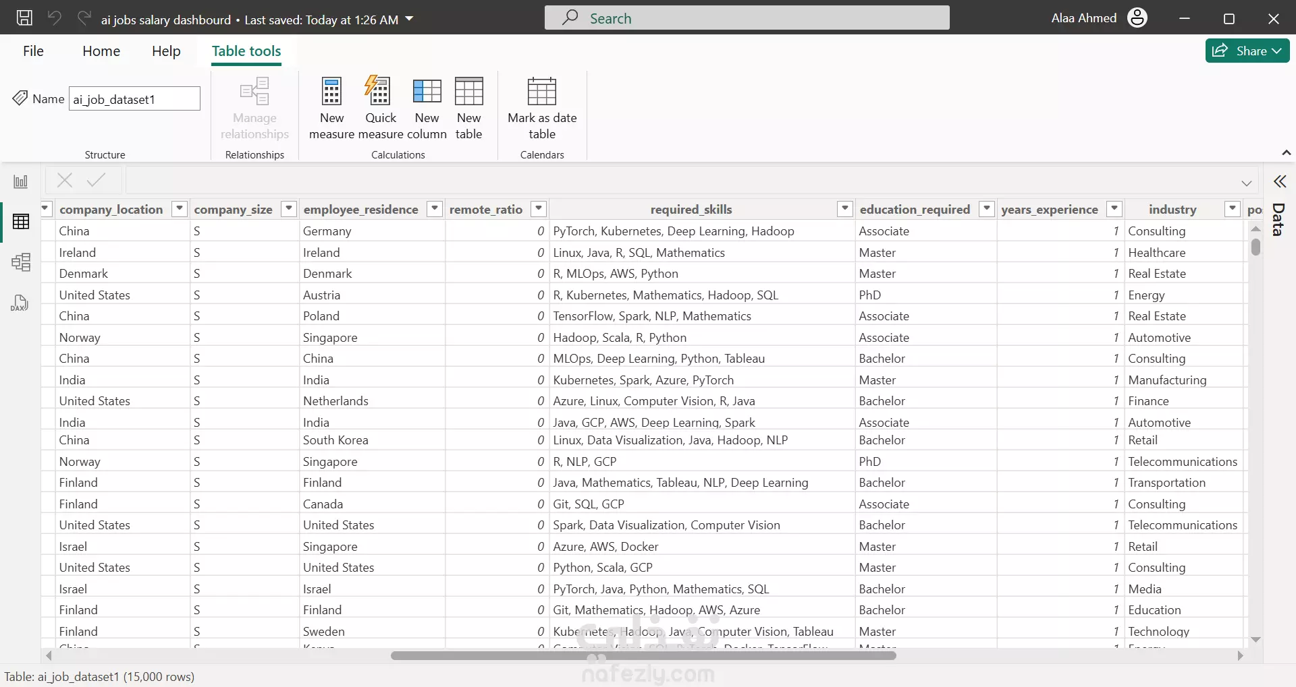Switch to the Home tab

coord(101,51)
